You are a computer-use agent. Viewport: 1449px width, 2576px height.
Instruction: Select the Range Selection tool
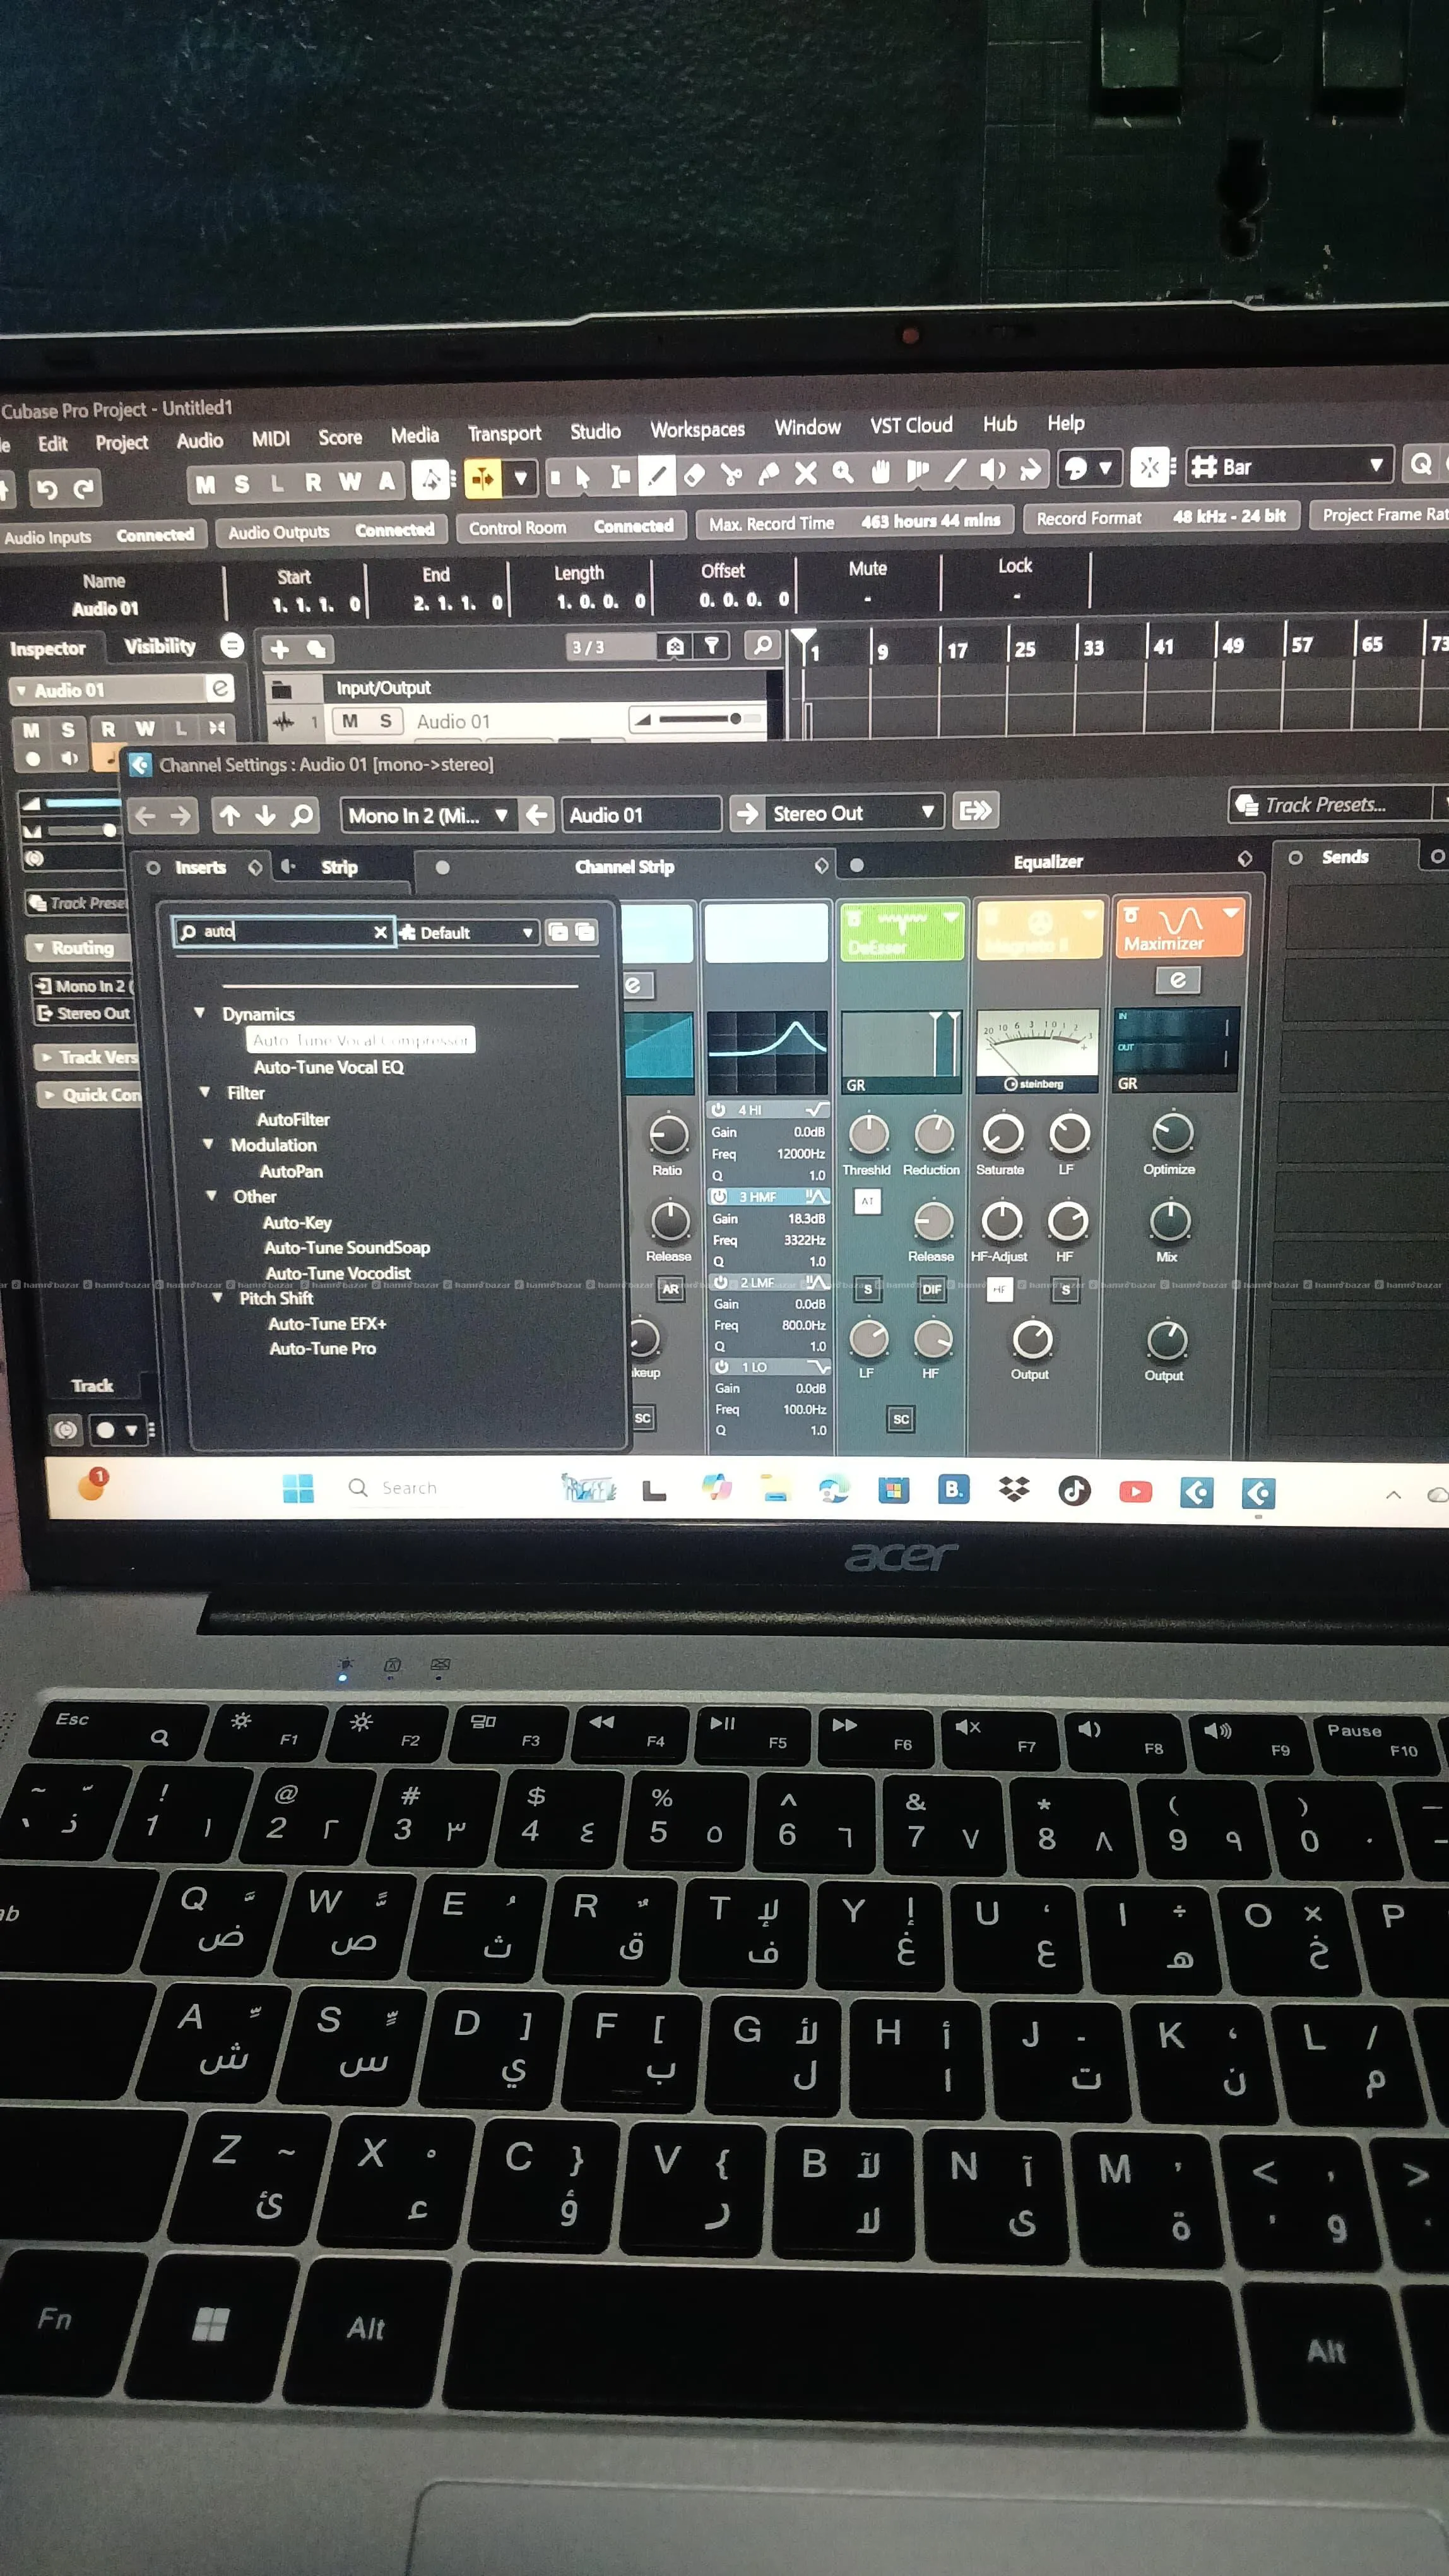click(x=620, y=476)
